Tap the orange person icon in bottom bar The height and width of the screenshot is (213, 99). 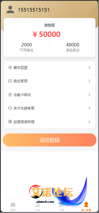(86, 205)
